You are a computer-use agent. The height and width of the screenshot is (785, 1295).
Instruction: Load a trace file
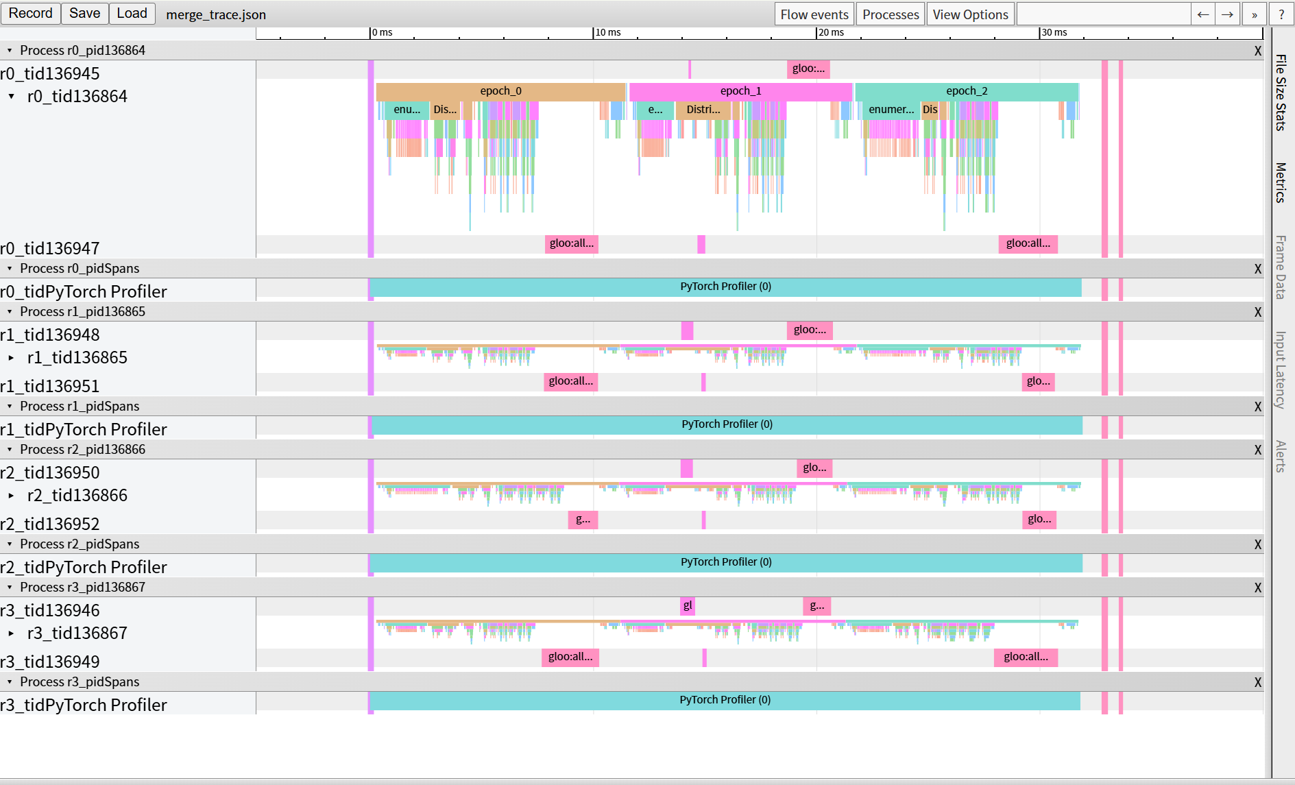coord(132,14)
